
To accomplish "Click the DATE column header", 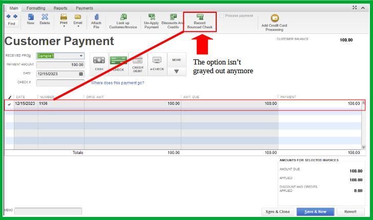I will click(x=20, y=97).
